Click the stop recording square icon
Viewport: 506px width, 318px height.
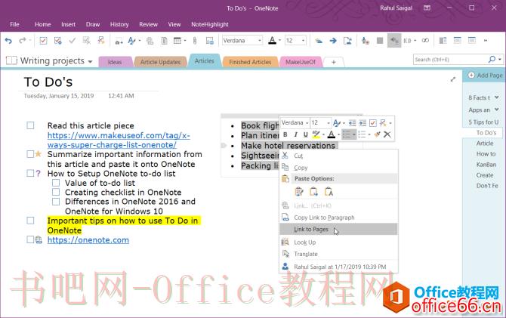pyautogui.click(x=380, y=41)
